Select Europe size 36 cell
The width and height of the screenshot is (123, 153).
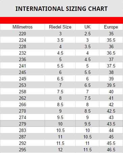coord(111,46)
